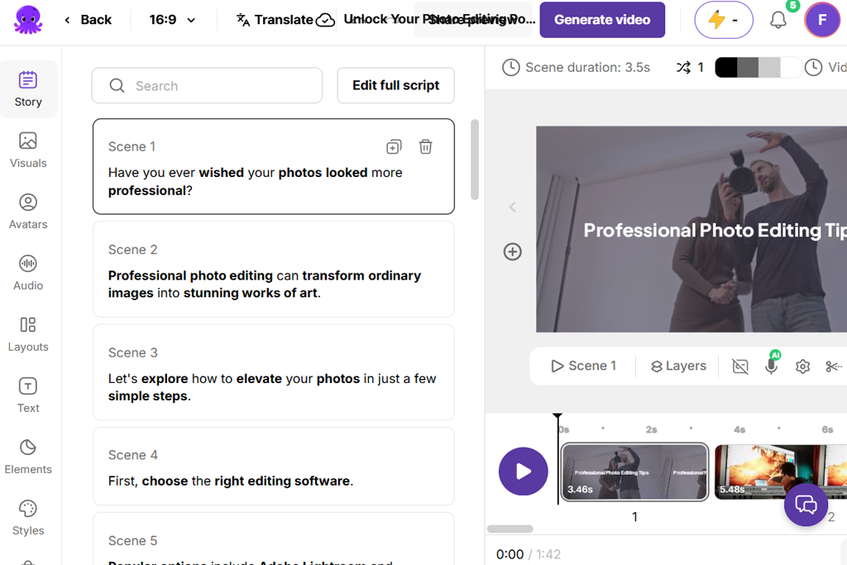The height and width of the screenshot is (565, 847).
Task: Open the chat support bubble
Action: pyautogui.click(x=806, y=505)
